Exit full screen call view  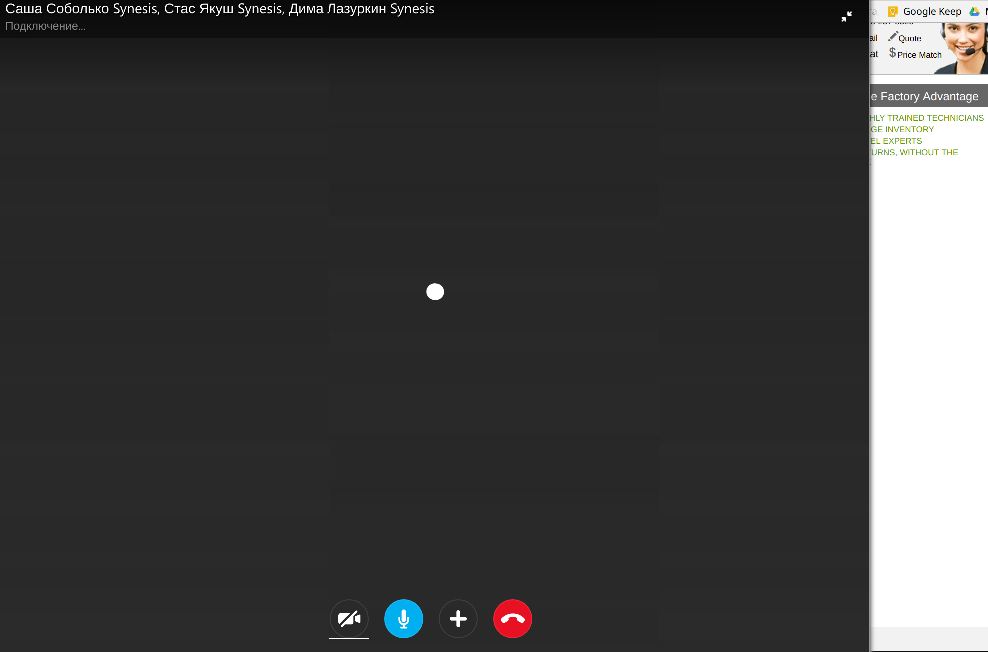(x=846, y=17)
